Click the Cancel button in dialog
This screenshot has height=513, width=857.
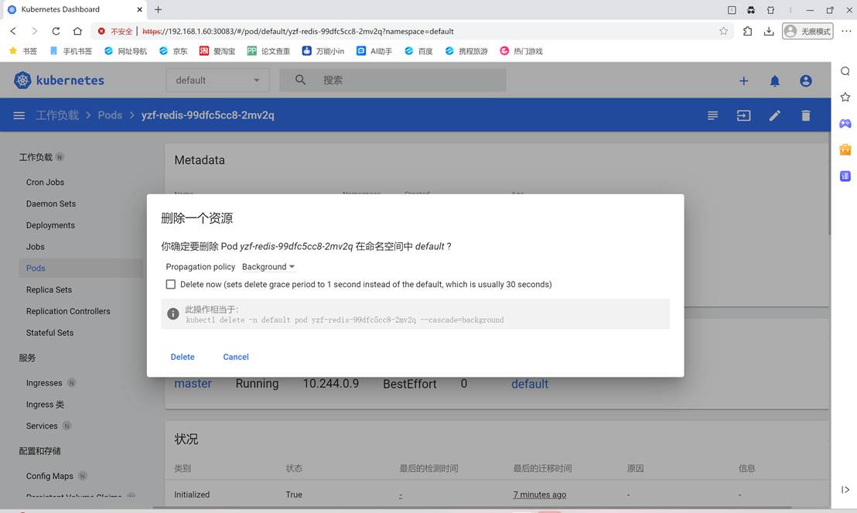click(236, 357)
